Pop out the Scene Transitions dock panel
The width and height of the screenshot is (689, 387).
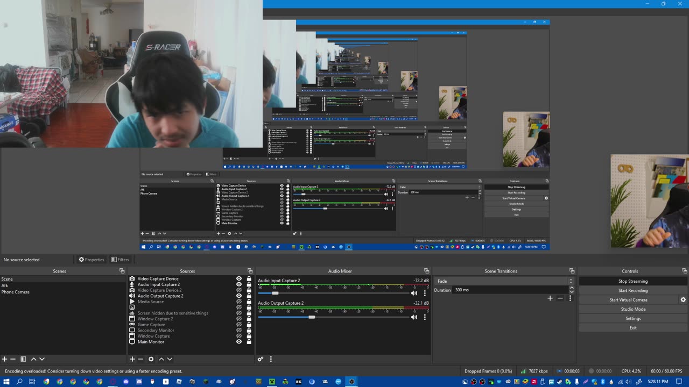pos(572,271)
